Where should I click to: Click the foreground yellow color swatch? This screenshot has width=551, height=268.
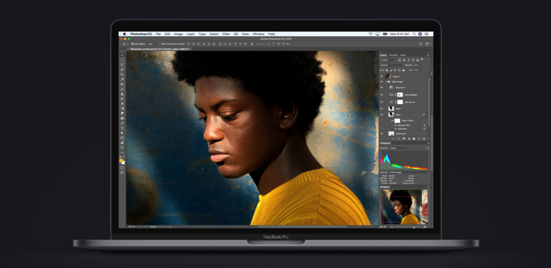tap(121, 161)
